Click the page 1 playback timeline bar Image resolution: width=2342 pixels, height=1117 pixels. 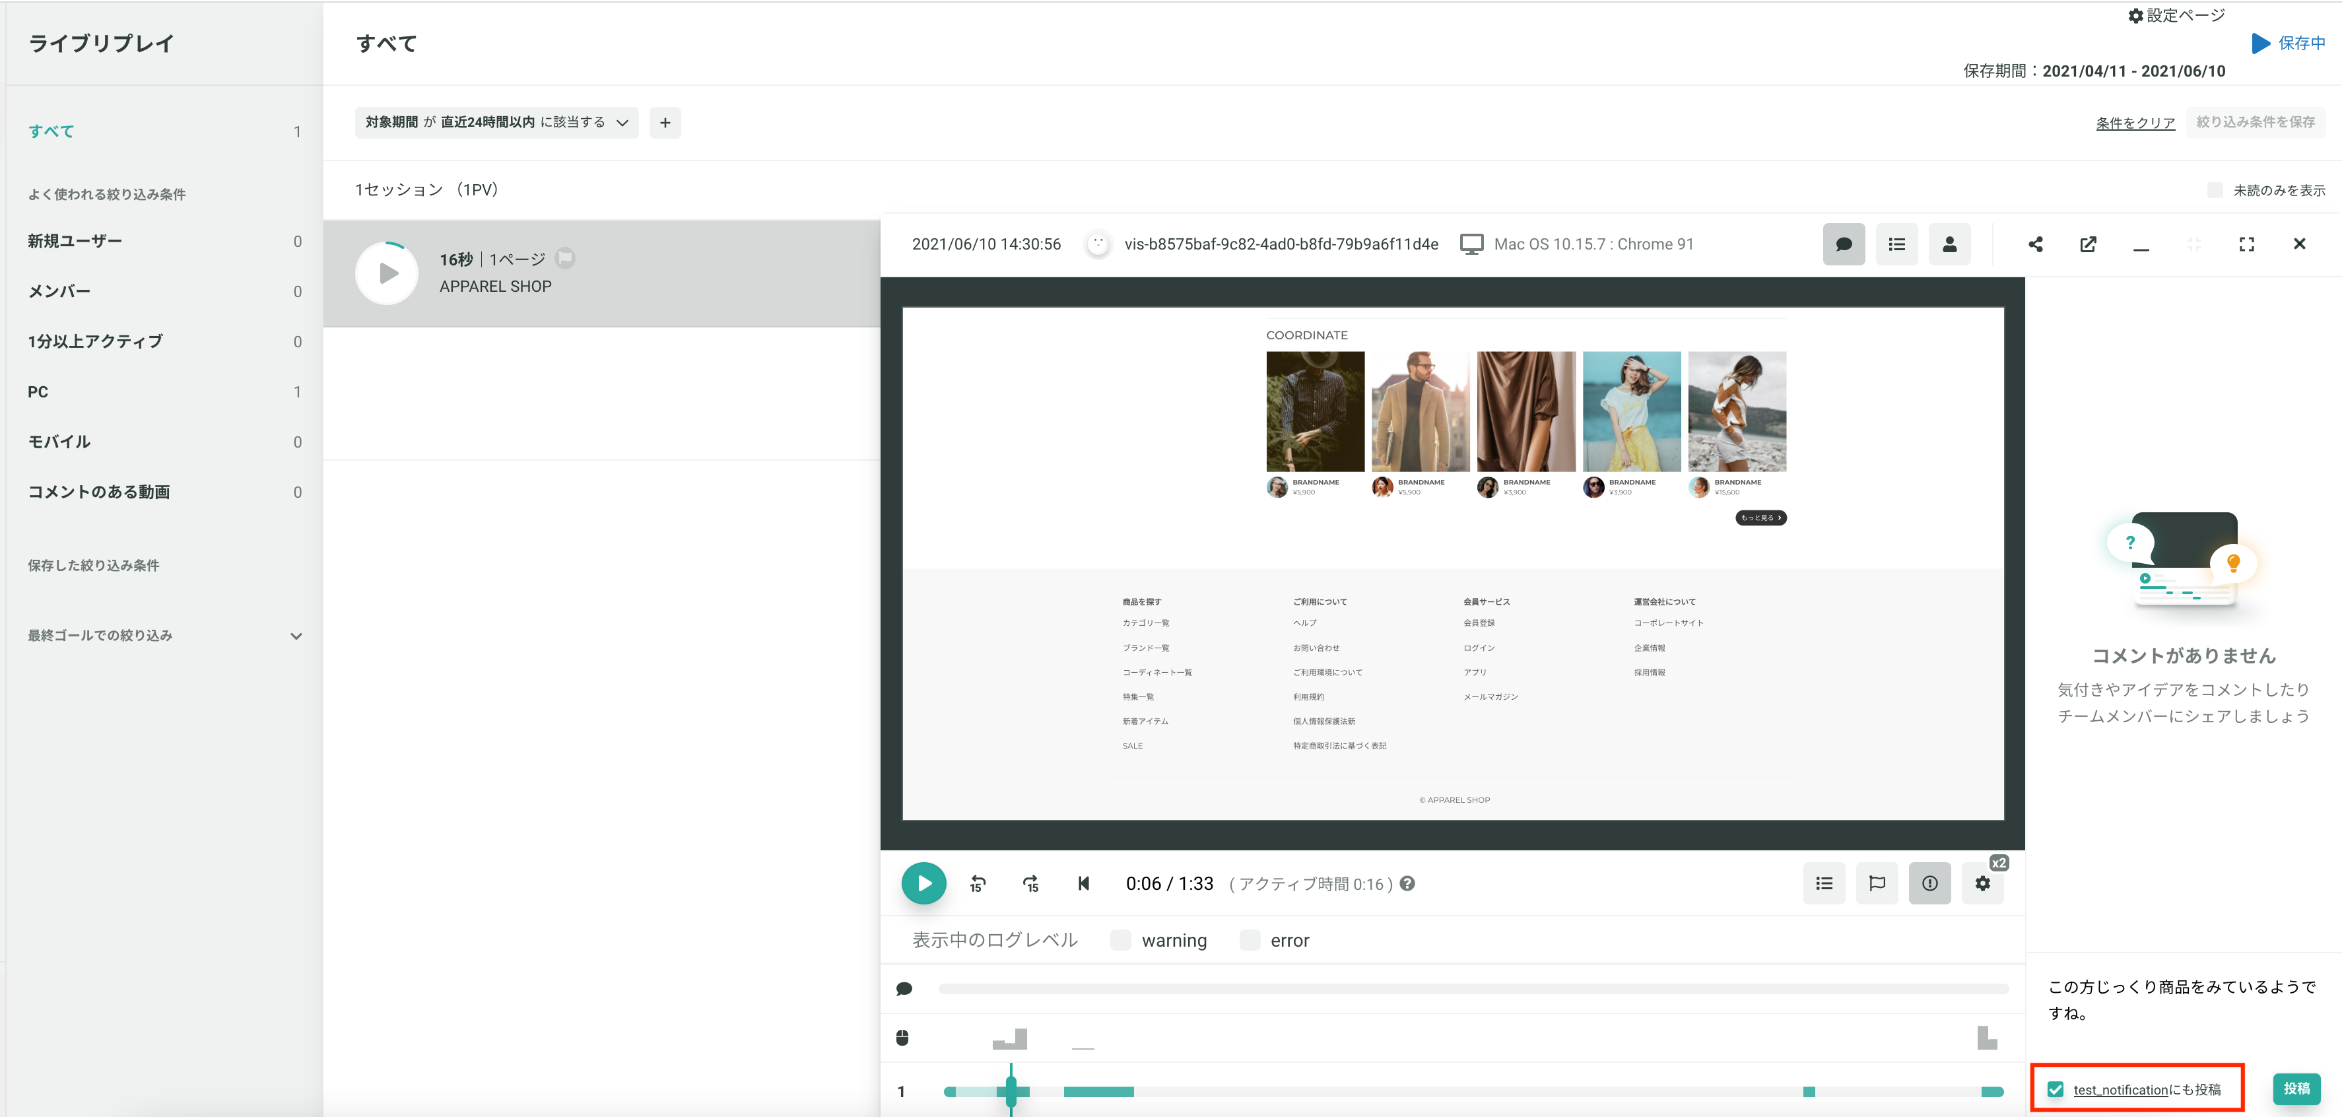1473,1091
